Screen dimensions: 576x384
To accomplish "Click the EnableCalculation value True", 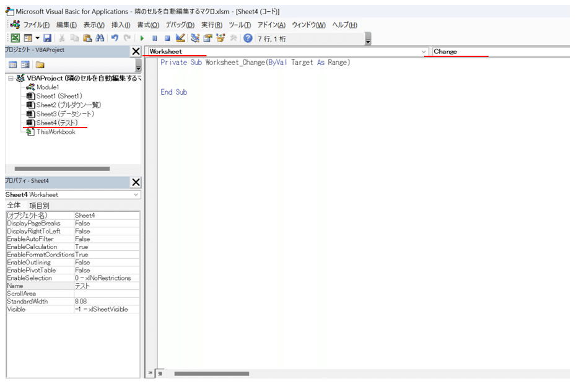I will [x=107, y=247].
